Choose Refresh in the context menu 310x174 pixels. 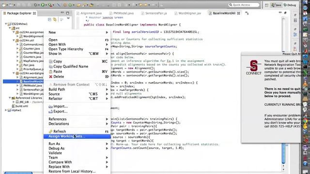point(77,131)
